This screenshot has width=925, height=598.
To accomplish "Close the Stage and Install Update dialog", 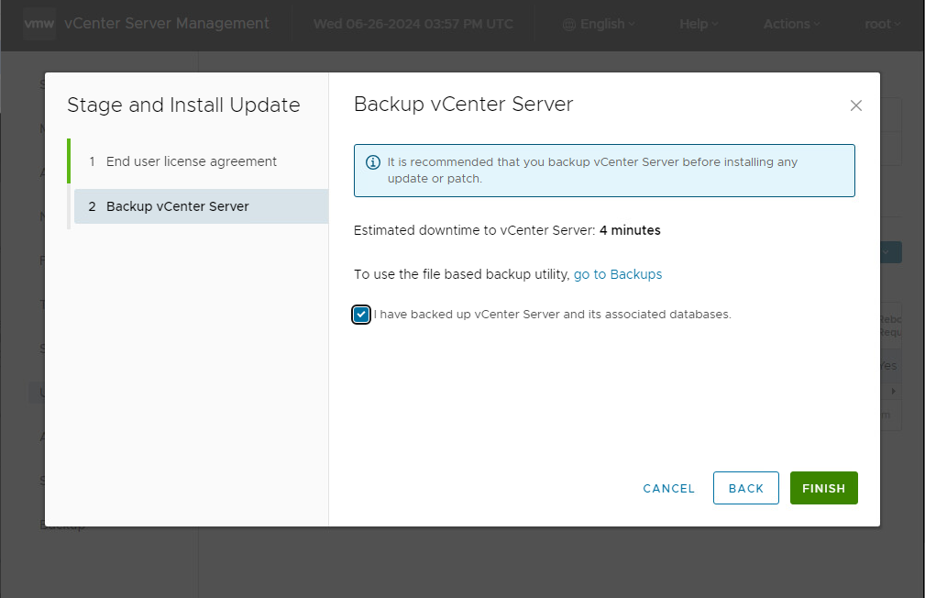I will point(856,105).
